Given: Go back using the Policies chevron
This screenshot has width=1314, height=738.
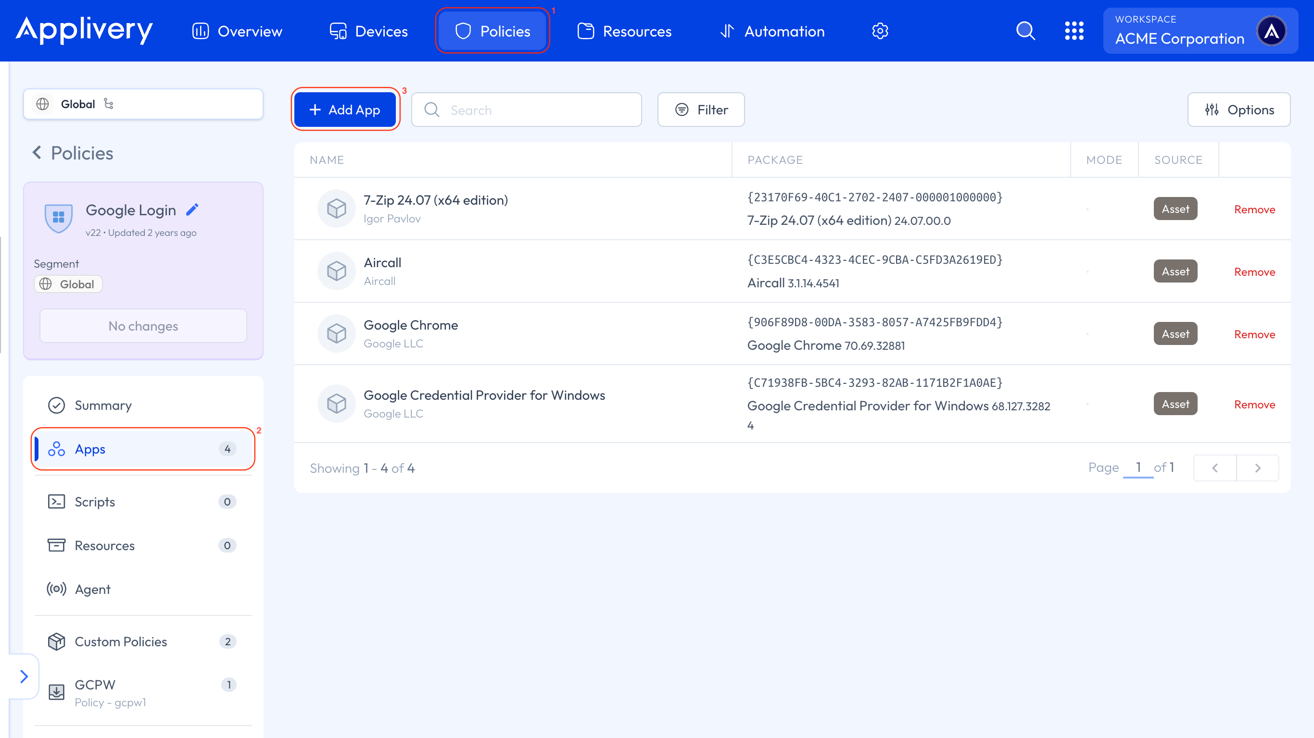Looking at the screenshot, I should point(37,152).
